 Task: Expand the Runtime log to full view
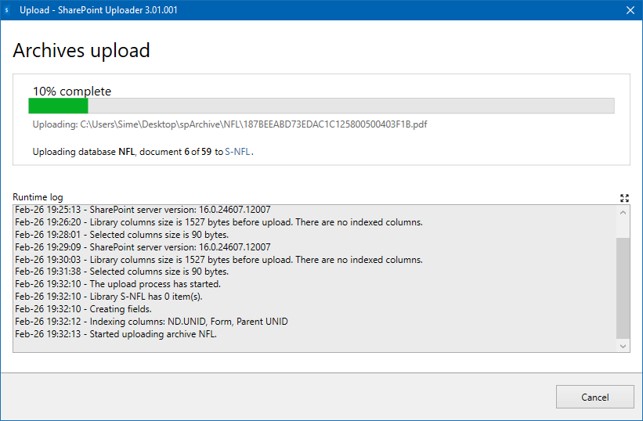click(623, 198)
